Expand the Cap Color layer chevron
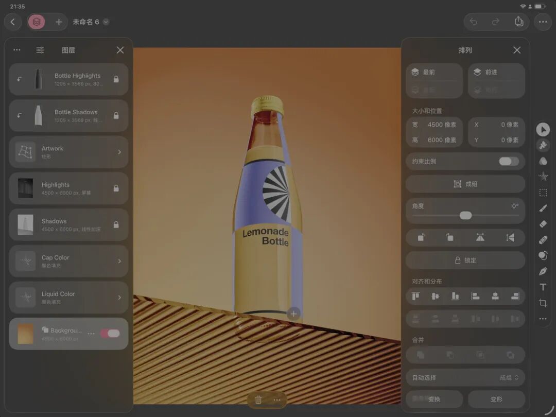The image size is (556, 417). coord(119,261)
